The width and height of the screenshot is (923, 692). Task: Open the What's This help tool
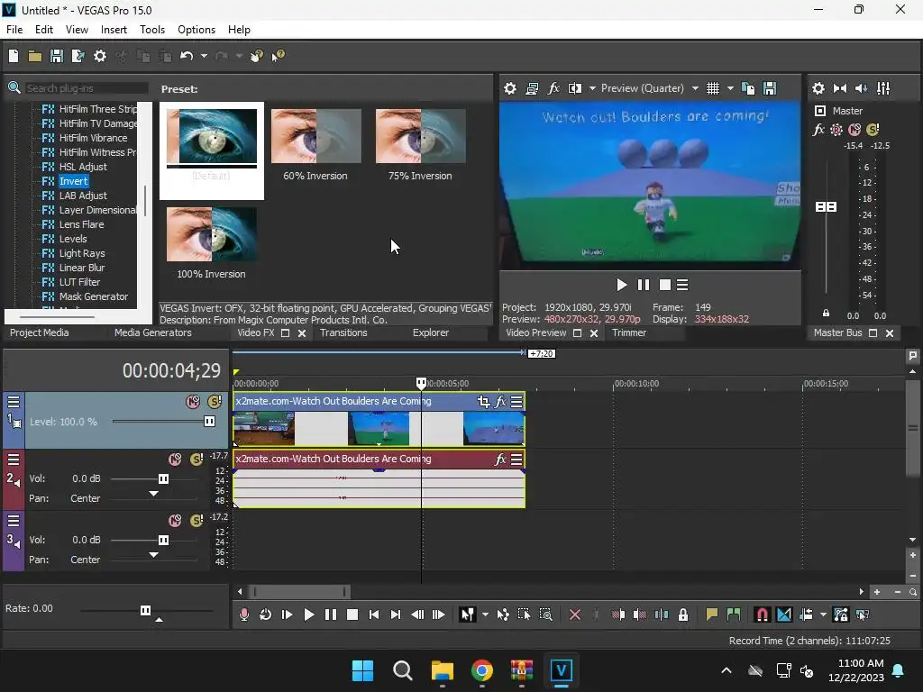point(278,56)
